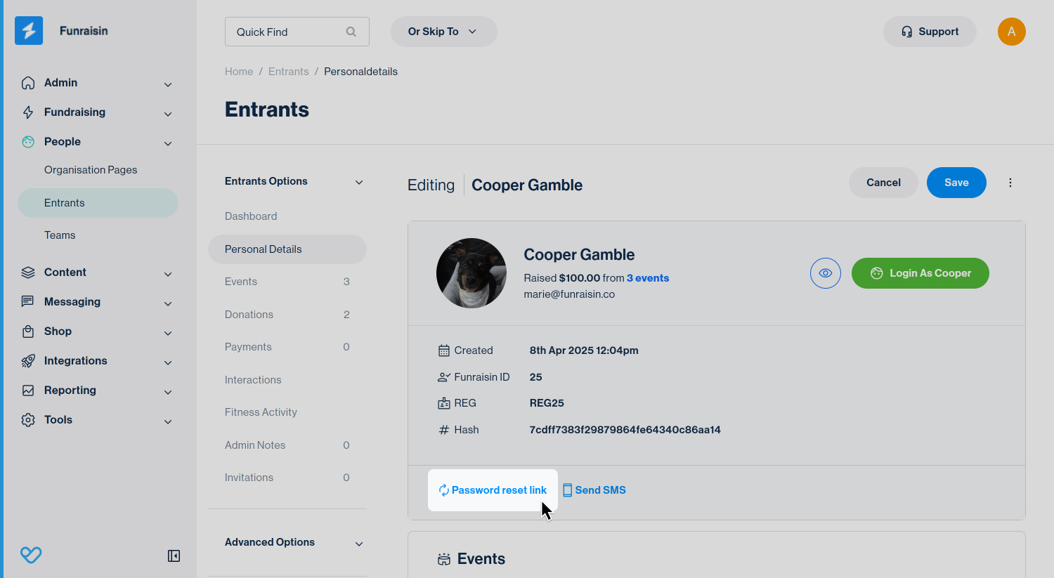The width and height of the screenshot is (1054, 578).
Task: Click the eye preview button
Action: [x=825, y=273]
